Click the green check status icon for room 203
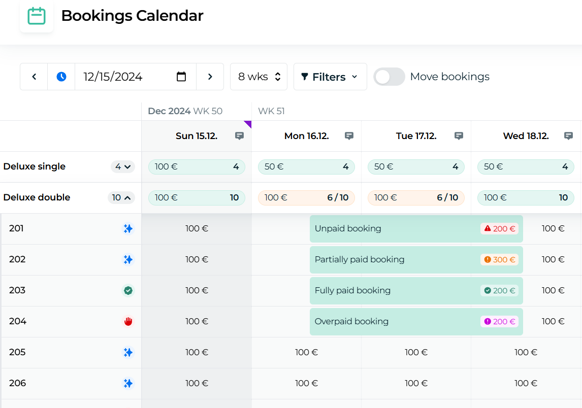 (x=128, y=291)
